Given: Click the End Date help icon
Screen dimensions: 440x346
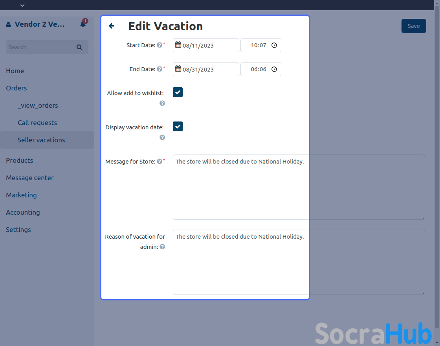Looking at the screenshot, I should coord(159,69).
